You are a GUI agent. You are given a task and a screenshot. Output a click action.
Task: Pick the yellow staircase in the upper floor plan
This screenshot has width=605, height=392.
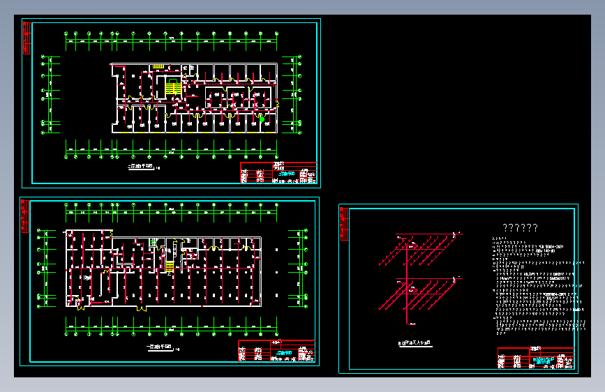point(173,87)
